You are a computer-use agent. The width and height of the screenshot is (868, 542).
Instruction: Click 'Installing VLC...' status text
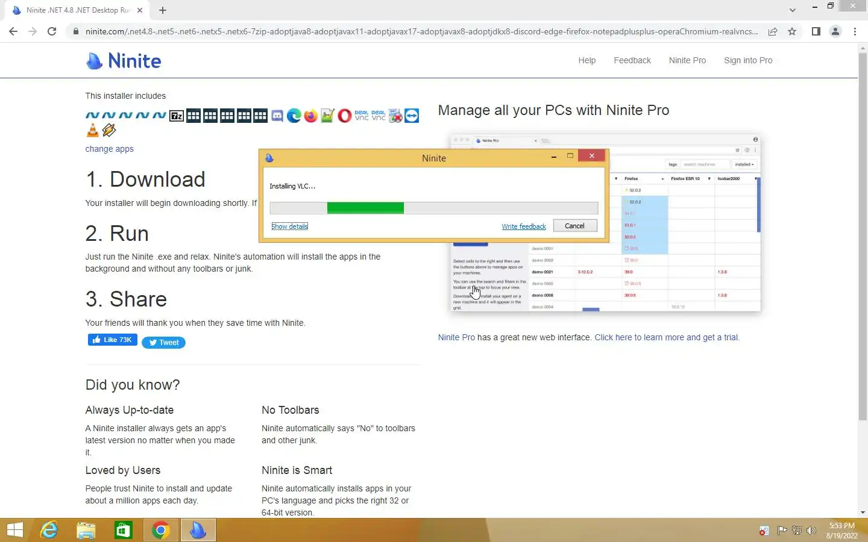point(292,186)
